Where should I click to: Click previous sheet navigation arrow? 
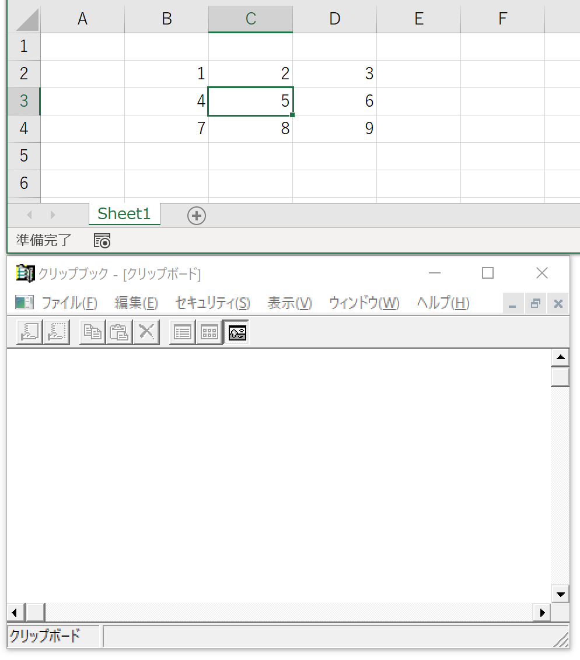pyautogui.click(x=29, y=215)
